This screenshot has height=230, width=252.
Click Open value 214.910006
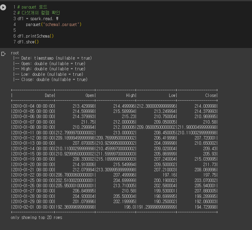pos(84,165)
